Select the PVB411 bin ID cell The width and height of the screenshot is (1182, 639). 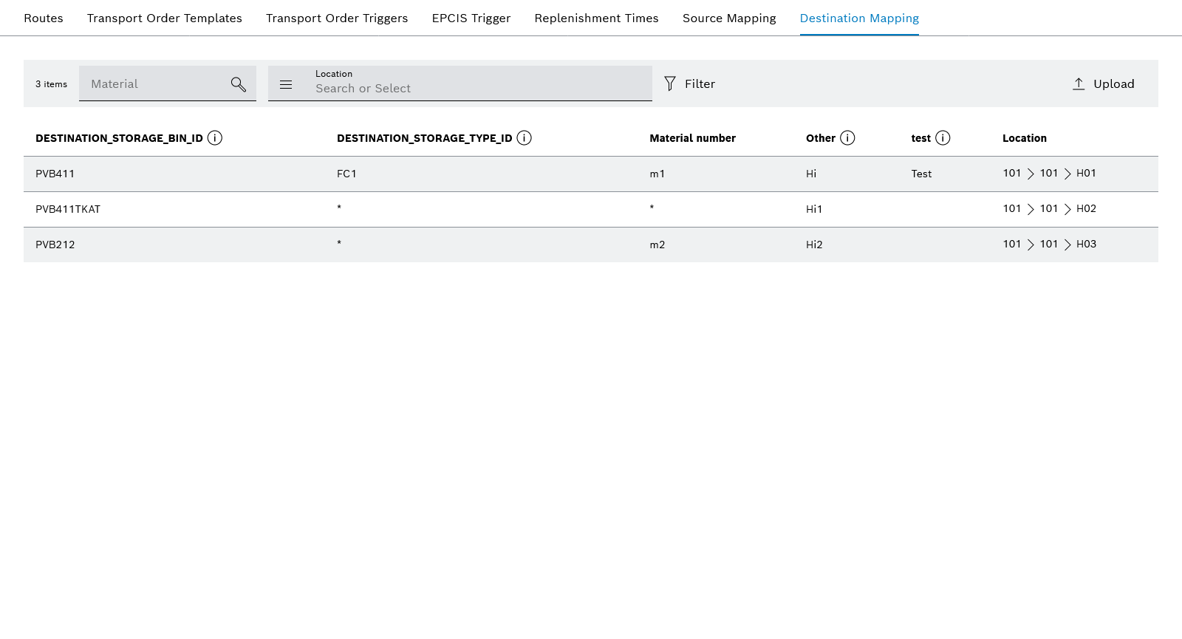point(55,174)
